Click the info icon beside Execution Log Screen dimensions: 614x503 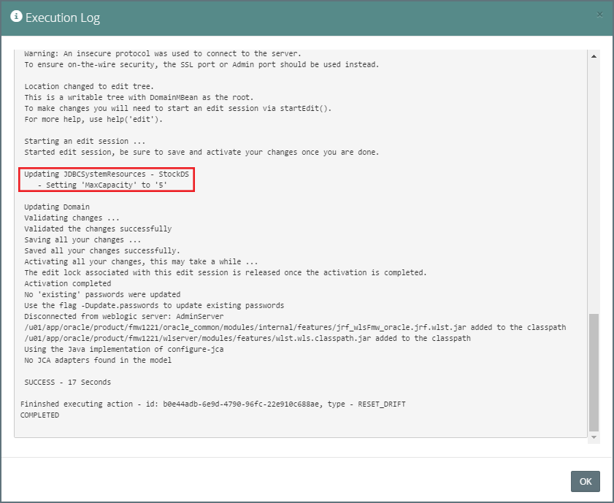[x=16, y=17]
